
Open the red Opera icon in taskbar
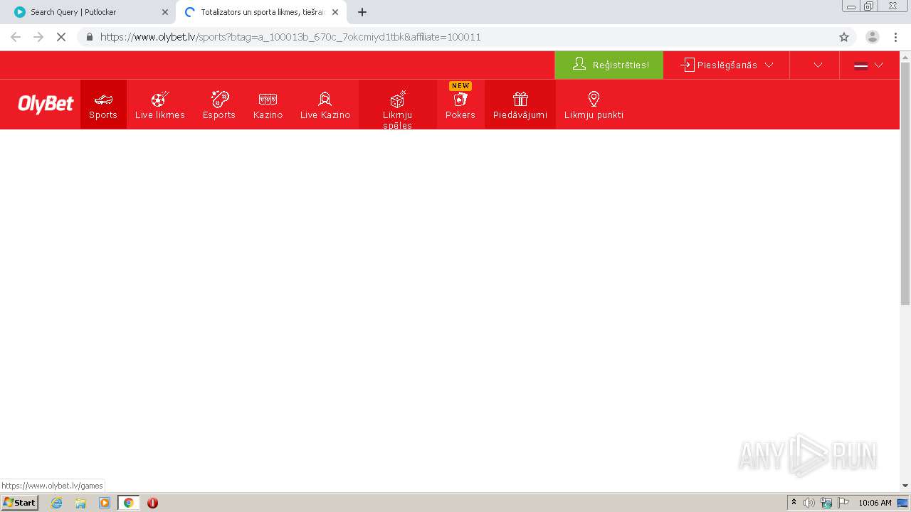click(152, 503)
